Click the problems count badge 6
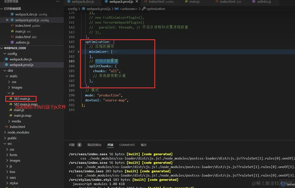 click(x=80, y=145)
